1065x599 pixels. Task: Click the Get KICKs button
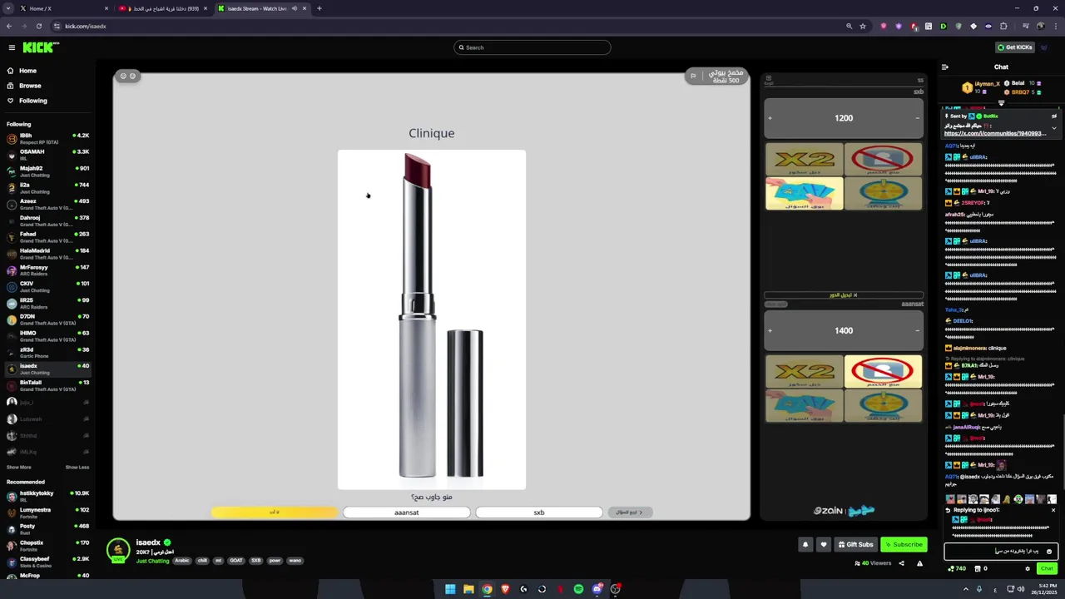tap(1016, 47)
